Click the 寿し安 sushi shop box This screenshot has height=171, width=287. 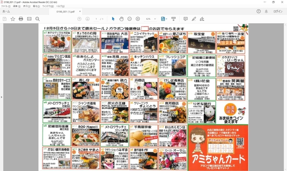86,88
